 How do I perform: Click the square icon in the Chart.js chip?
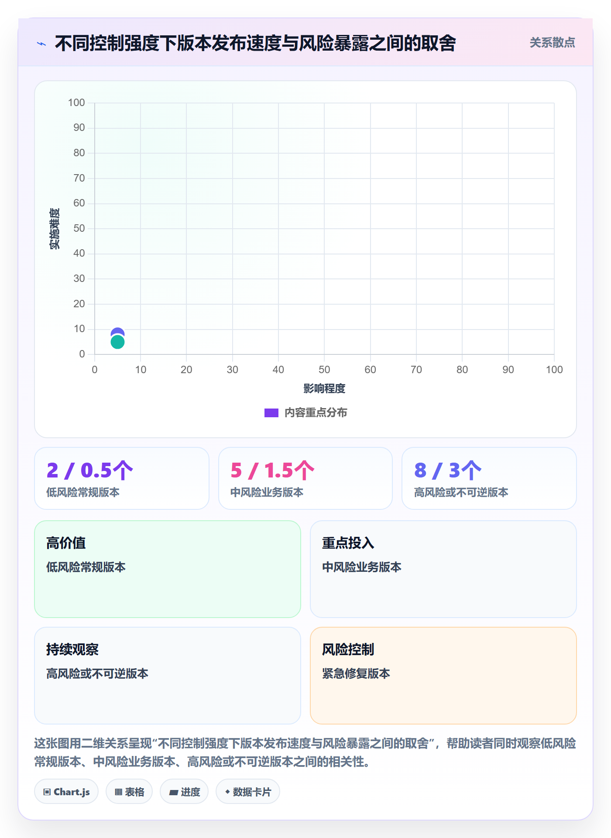47,792
